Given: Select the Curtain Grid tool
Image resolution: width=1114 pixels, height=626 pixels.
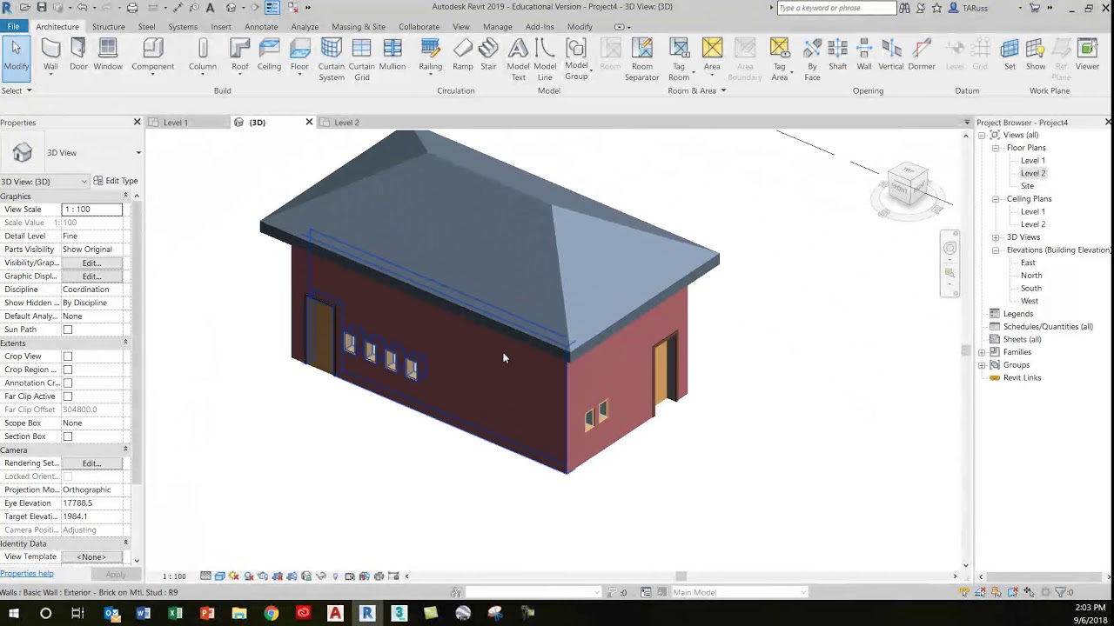Looking at the screenshot, I should (x=362, y=59).
